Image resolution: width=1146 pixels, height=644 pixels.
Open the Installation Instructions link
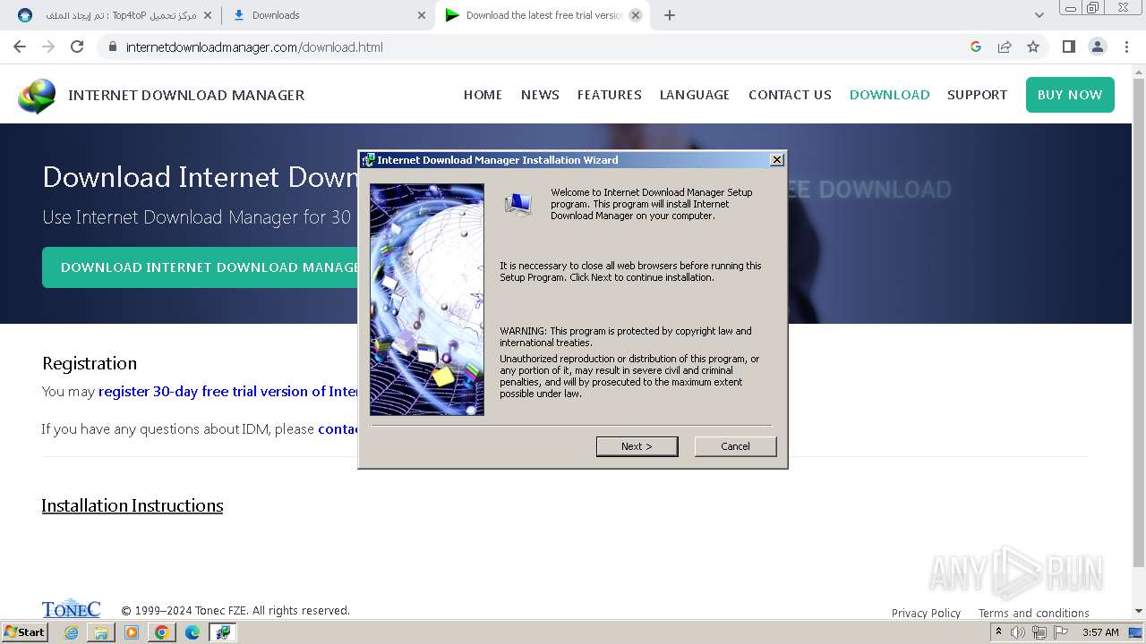point(132,505)
